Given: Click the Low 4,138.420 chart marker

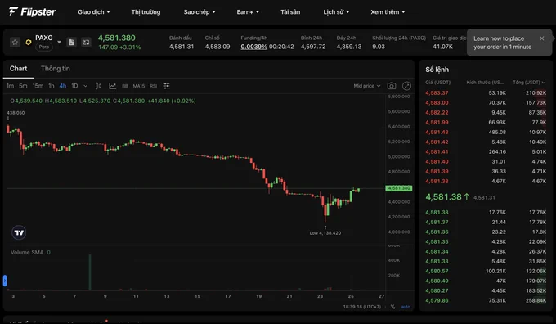Looking at the screenshot, I should 325,233.
